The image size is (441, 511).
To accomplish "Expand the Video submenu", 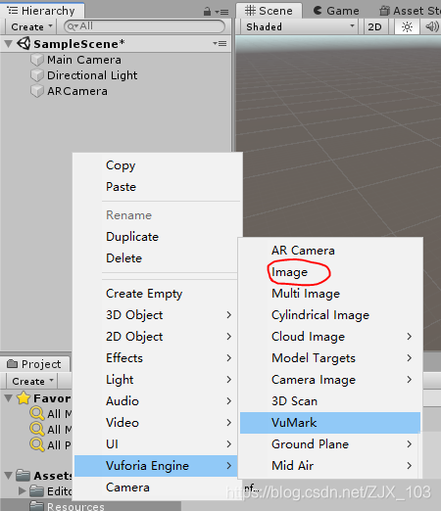I will pos(156,423).
